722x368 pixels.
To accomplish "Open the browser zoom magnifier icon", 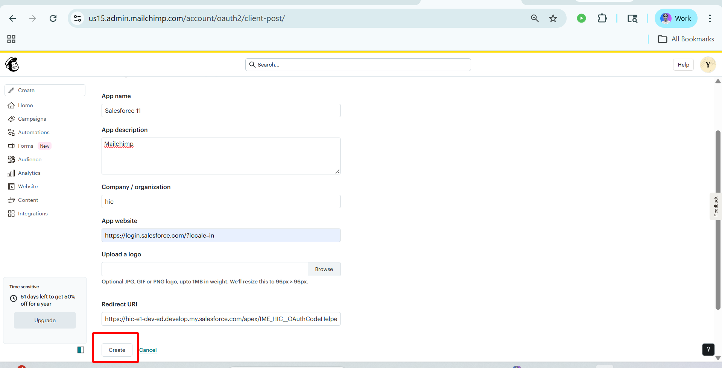I will (535, 18).
